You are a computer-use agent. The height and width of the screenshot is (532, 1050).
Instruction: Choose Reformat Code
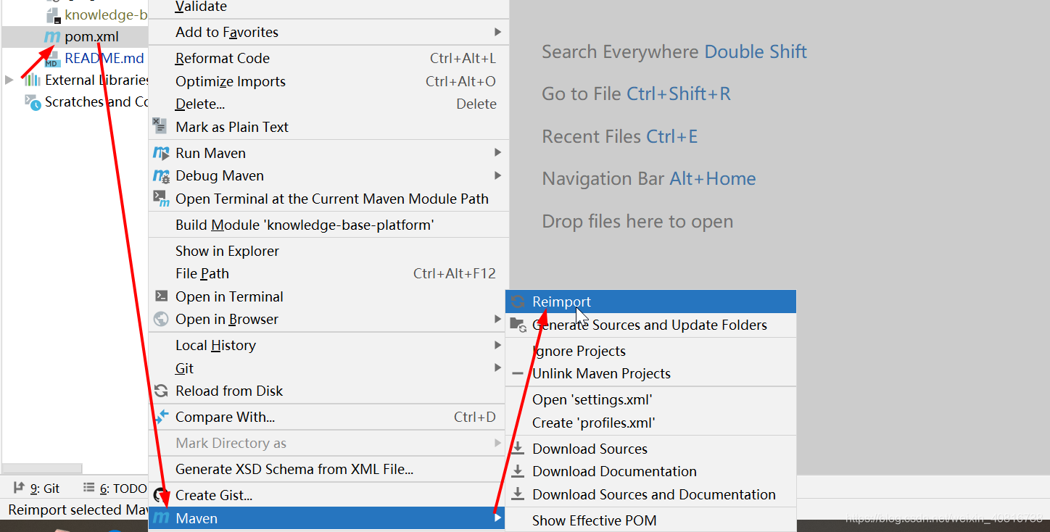pyautogui.click(x=328, y=59)
